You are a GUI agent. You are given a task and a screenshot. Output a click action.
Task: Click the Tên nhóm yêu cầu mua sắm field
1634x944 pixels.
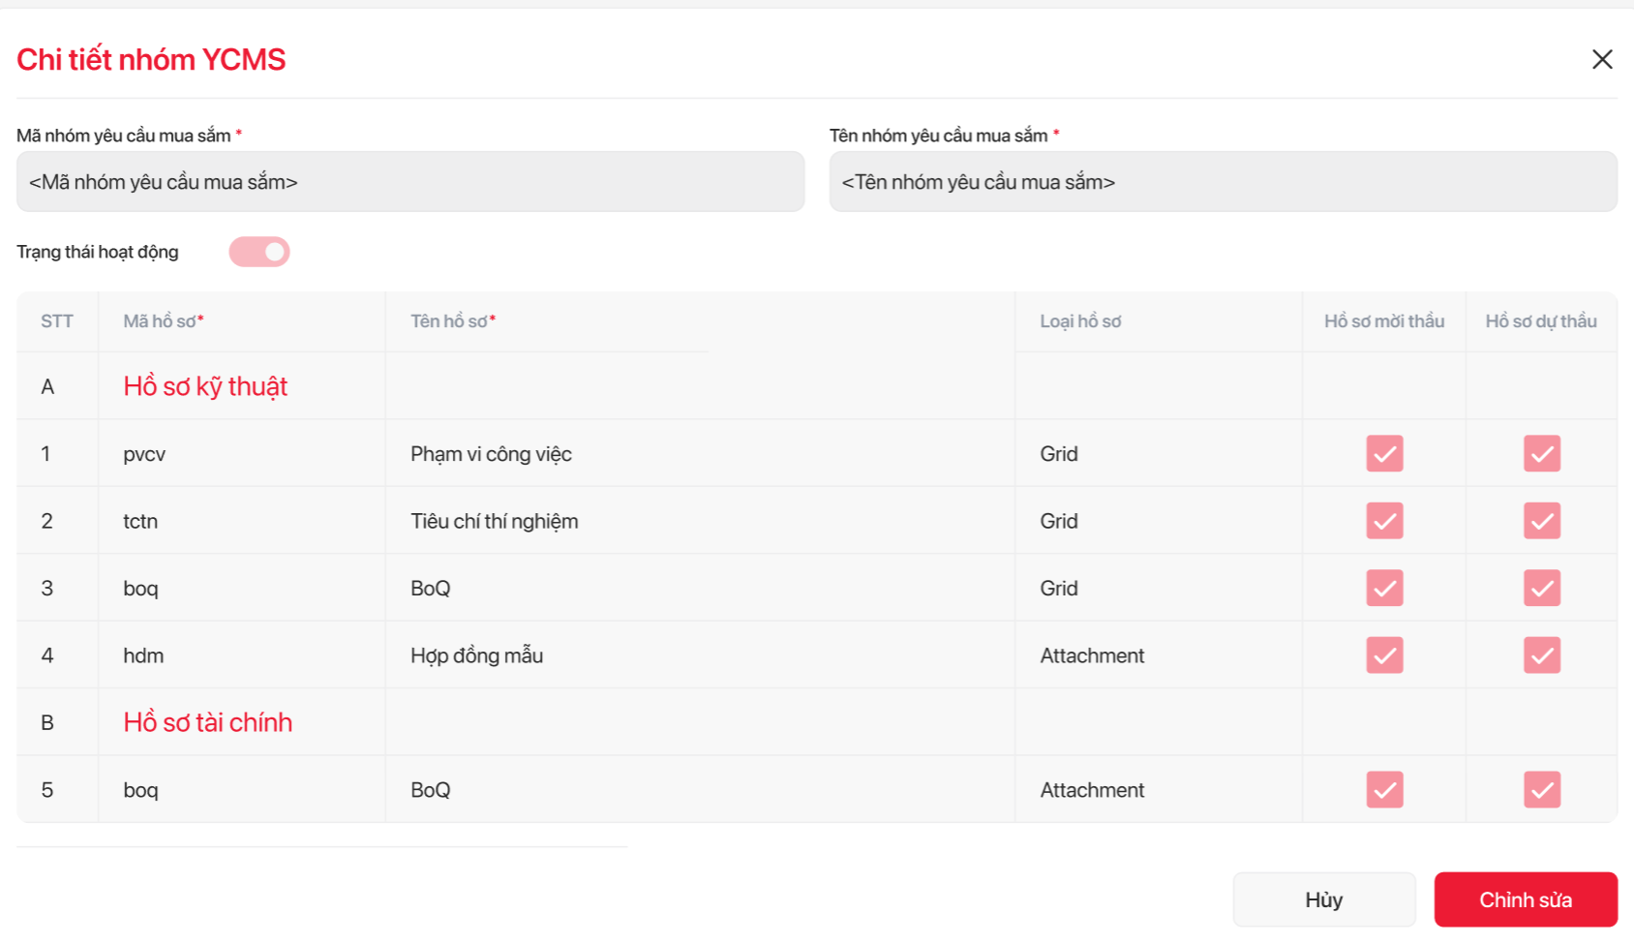pyautogui.click(x=1223, y=182)
